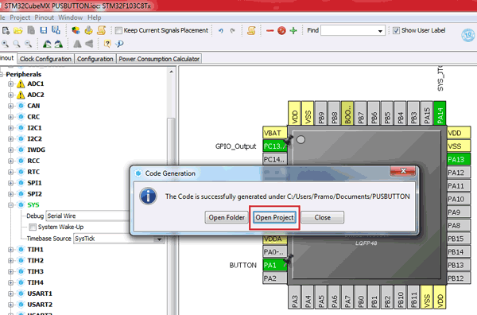This screenshot has height=315, width=477.
Task: Click the scroll icon beside the gear icon
Action: pos(101,30)
